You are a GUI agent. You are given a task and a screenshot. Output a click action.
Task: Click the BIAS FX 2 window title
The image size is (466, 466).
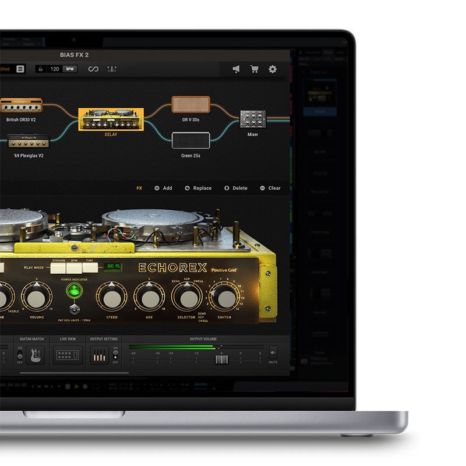tap(75, 55)
